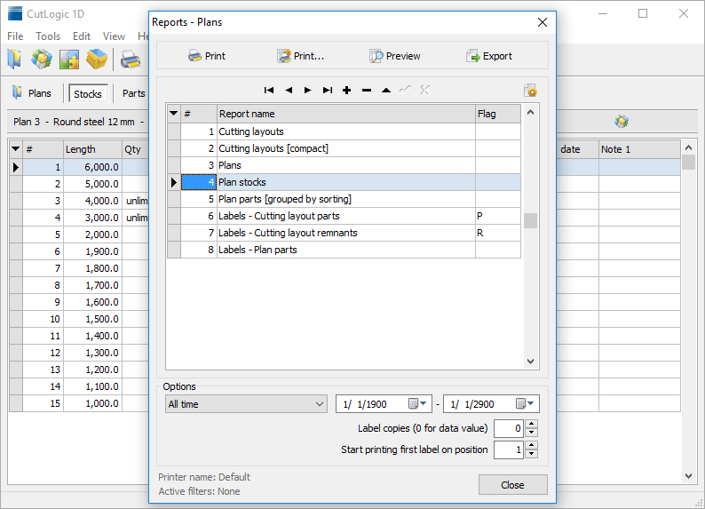Click the optimize cubes icon in main toolbar
Viewport: 705px width, 509px height.
pos(42,60)
